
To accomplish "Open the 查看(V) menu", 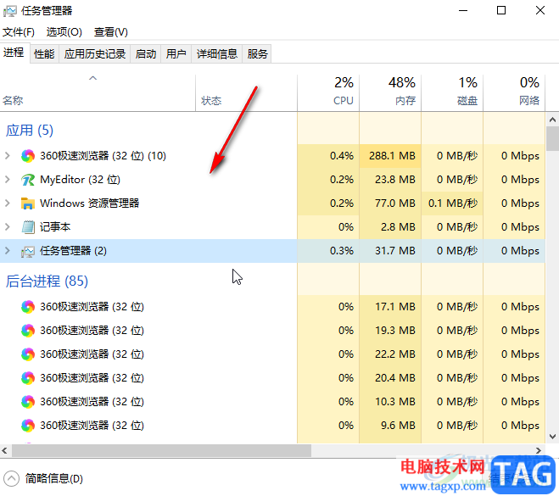I will [x=111, y=32].
